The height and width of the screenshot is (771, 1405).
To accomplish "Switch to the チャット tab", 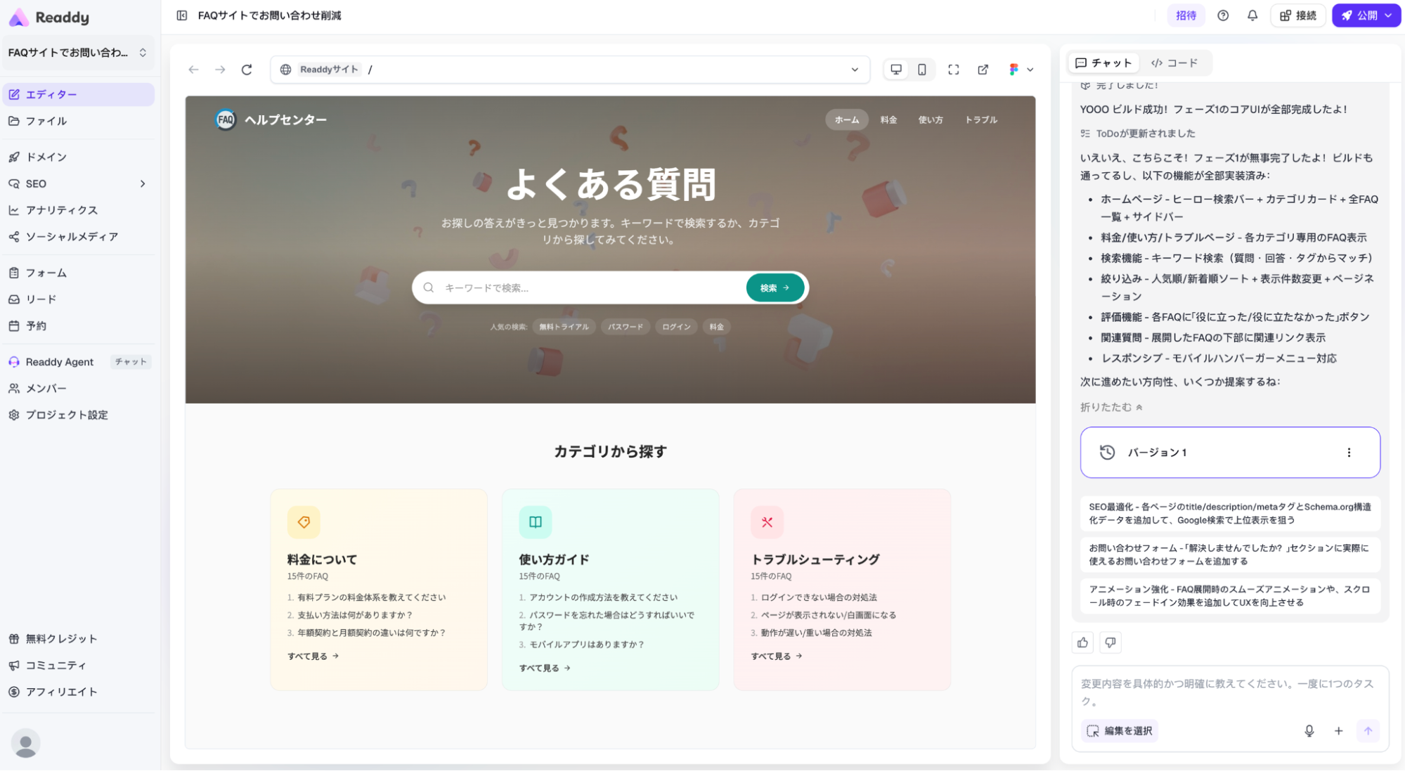I will 1103,63.
